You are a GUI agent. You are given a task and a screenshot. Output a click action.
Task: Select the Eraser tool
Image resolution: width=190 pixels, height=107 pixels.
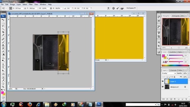(3, 51)
